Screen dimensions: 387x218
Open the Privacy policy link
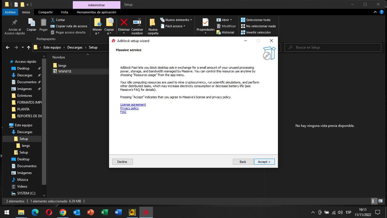point(129,108)
